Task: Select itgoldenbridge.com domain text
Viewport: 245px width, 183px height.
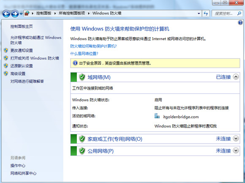Action: pos(181,117)
